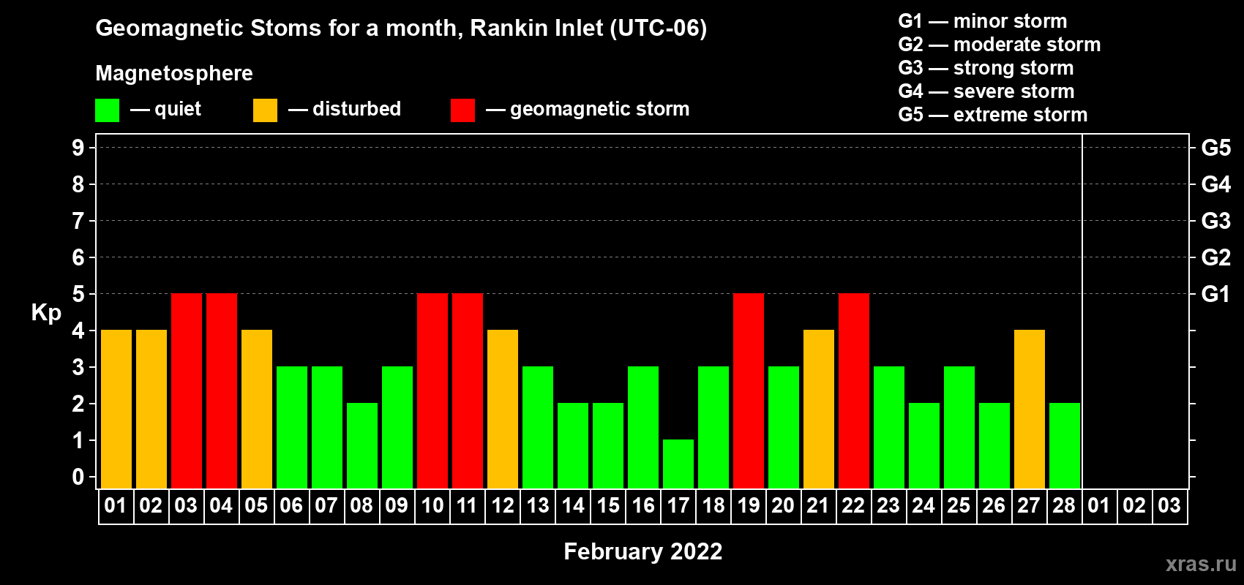Click the 'G3' right axis label
1244x585 pixels.
coord(1216,221)
